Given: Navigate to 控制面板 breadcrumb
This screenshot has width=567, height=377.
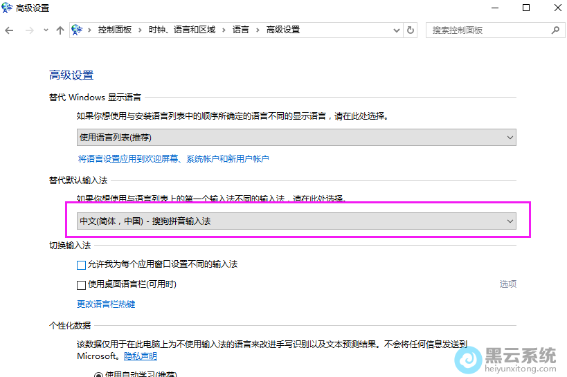Looking at the screenshot, I should [x=114, y=30].
